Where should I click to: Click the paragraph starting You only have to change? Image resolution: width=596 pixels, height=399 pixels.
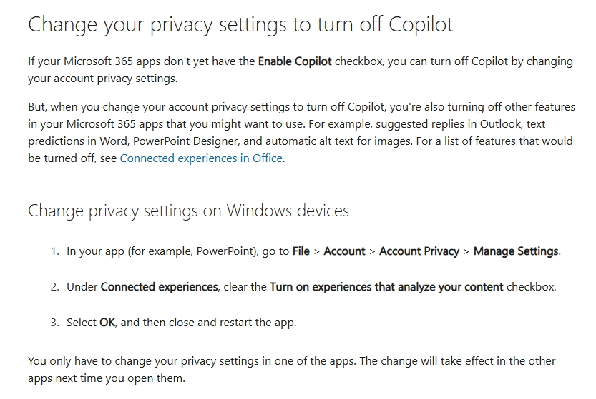click(291, 370)
